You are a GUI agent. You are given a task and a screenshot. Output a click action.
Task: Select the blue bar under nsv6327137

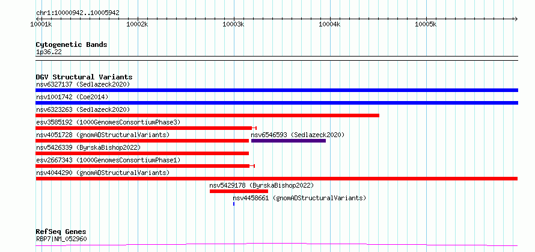[277, 90]
